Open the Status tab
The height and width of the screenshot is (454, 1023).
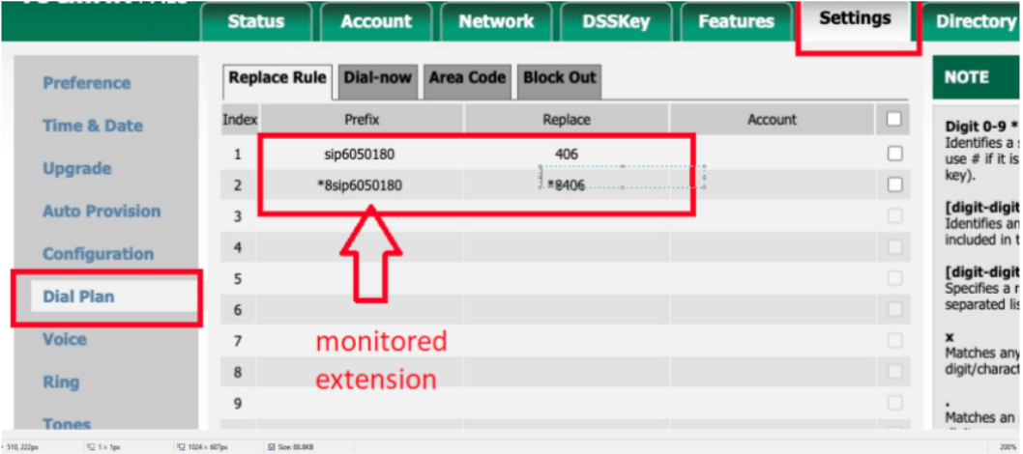256,21
